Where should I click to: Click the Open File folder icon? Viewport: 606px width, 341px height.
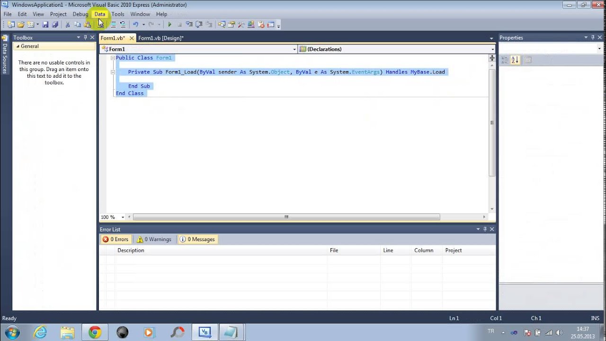click(x=21, y=24)
